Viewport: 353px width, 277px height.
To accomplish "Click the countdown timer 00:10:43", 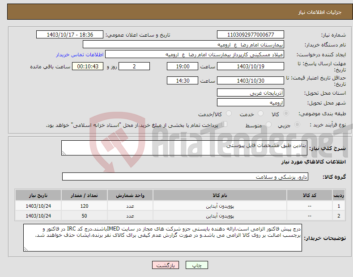I will [x=88, y=66].
